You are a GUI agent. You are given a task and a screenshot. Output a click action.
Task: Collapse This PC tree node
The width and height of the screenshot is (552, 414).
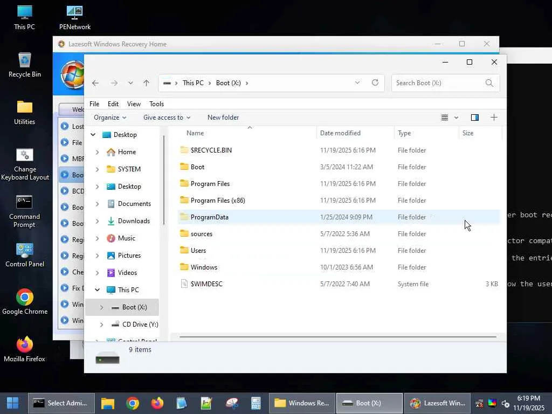(x=97, y=289)
